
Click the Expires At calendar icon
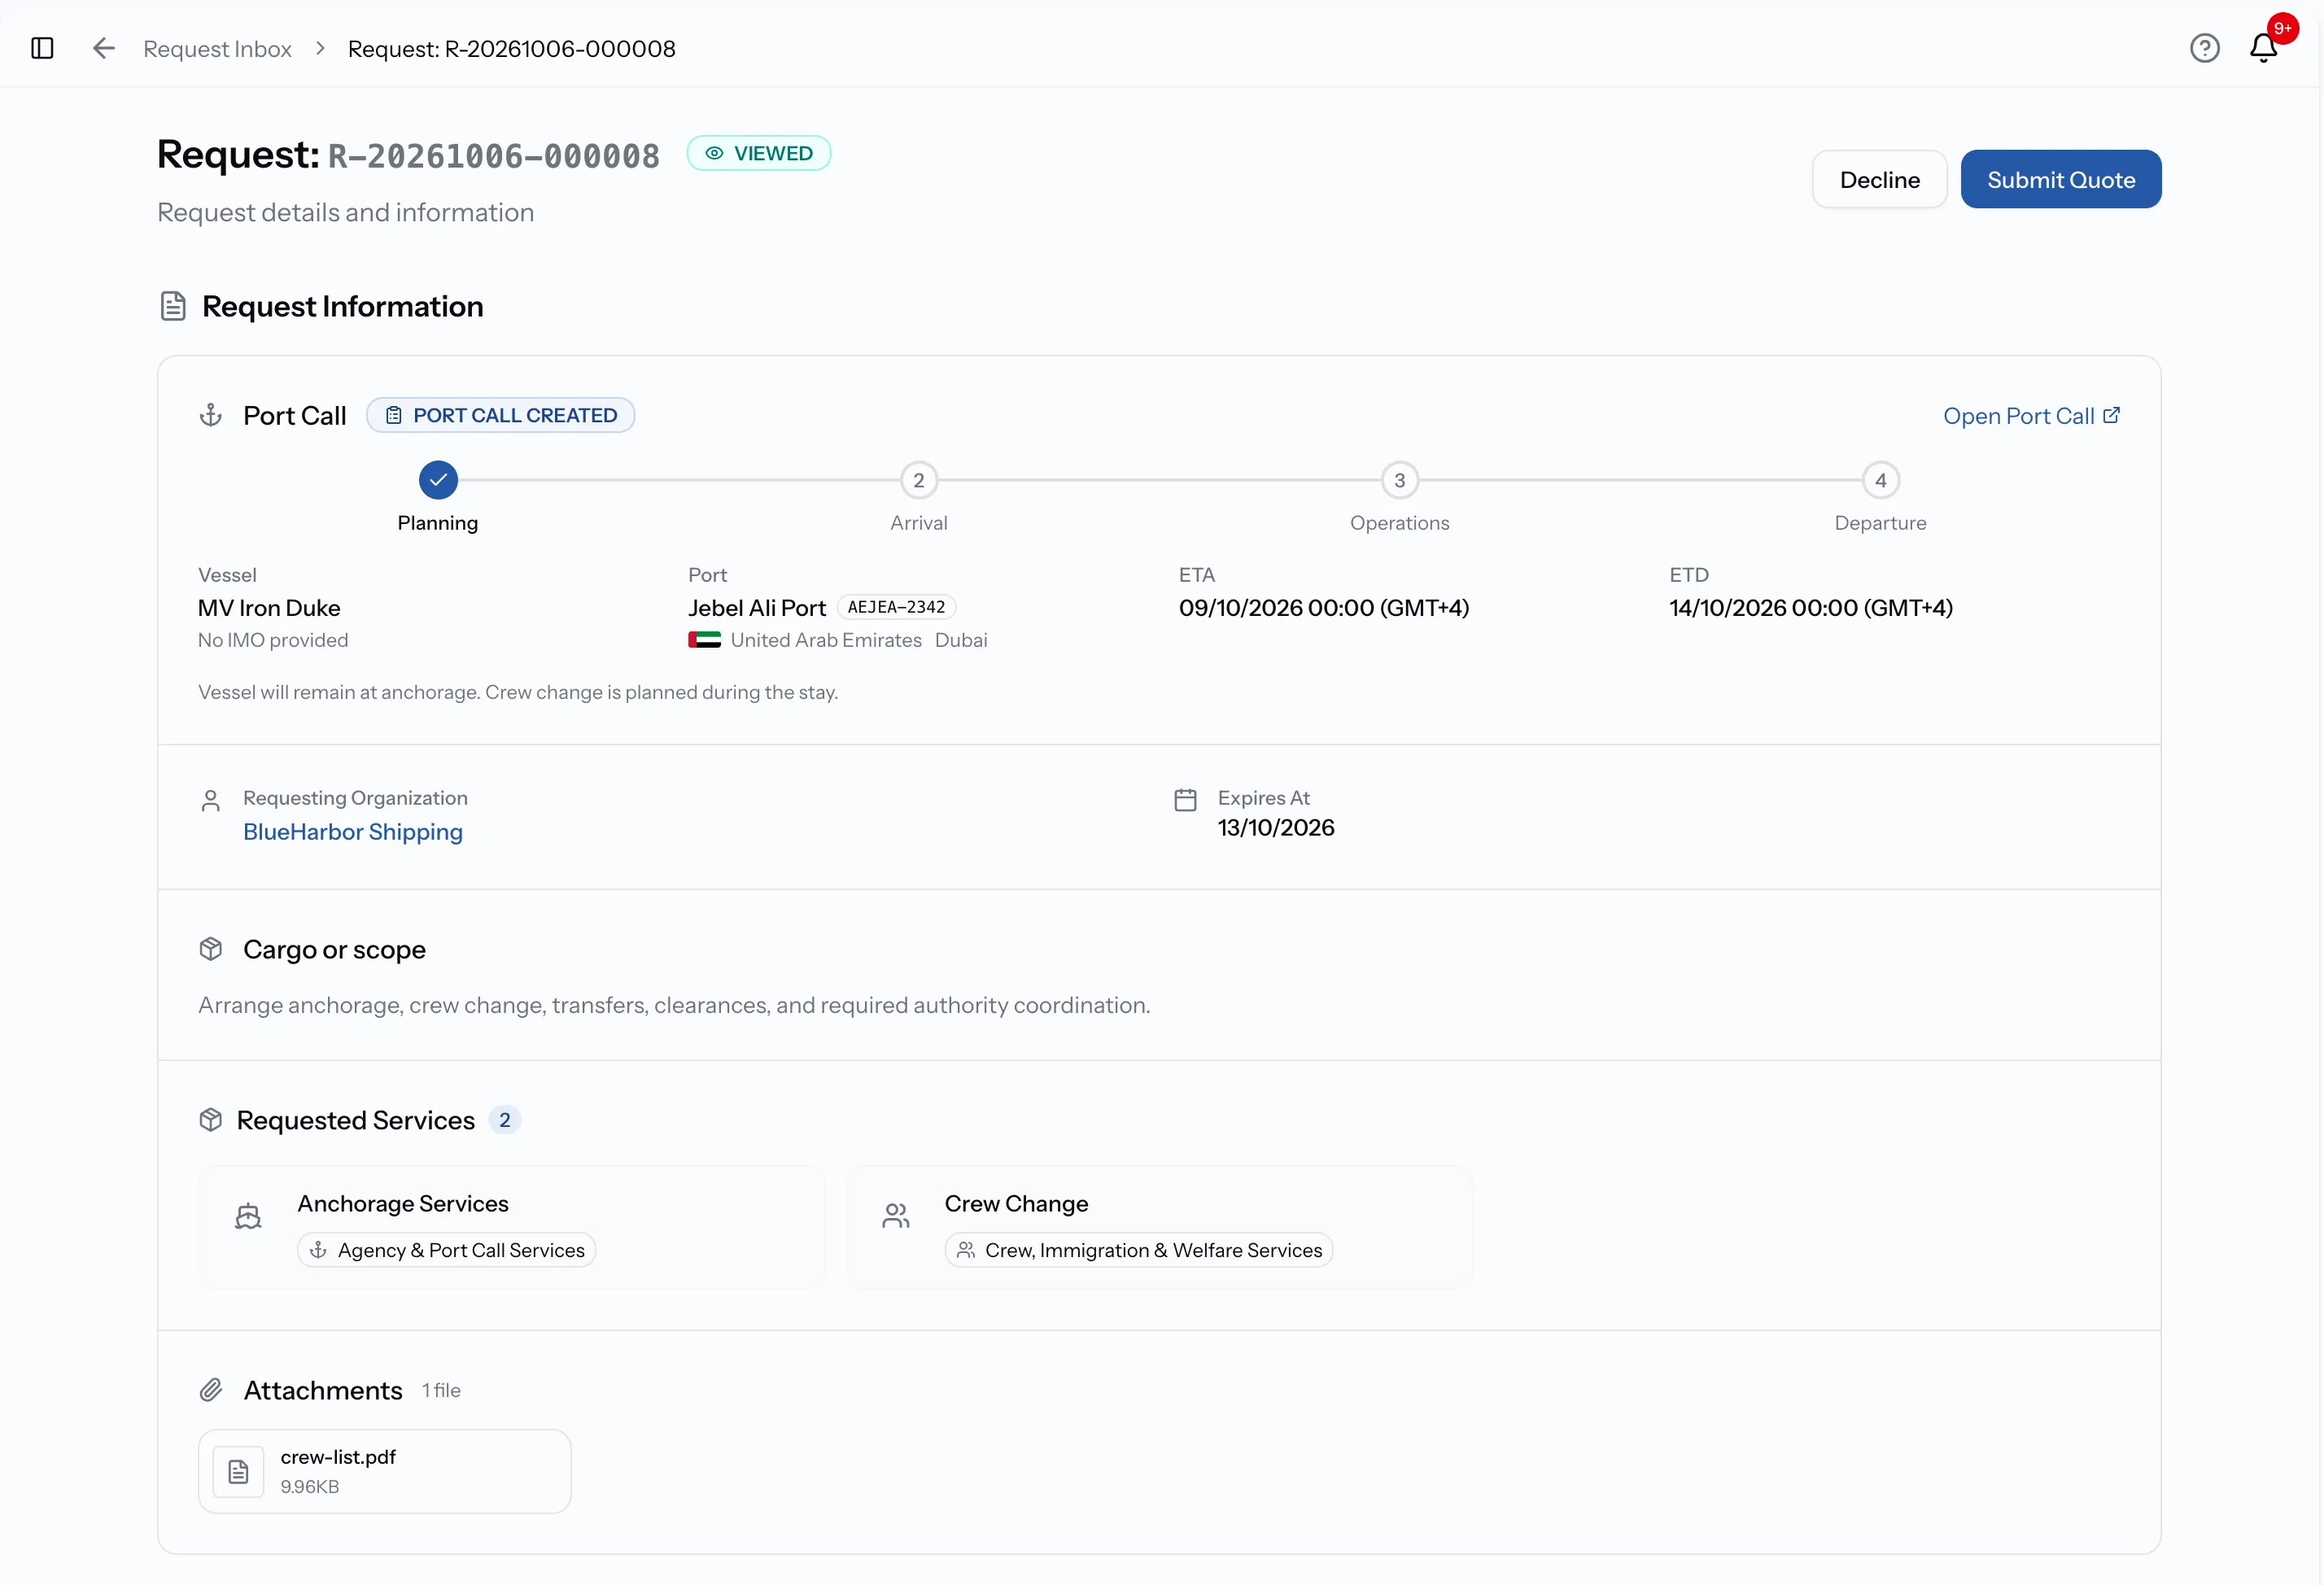tap(1185, 800)
